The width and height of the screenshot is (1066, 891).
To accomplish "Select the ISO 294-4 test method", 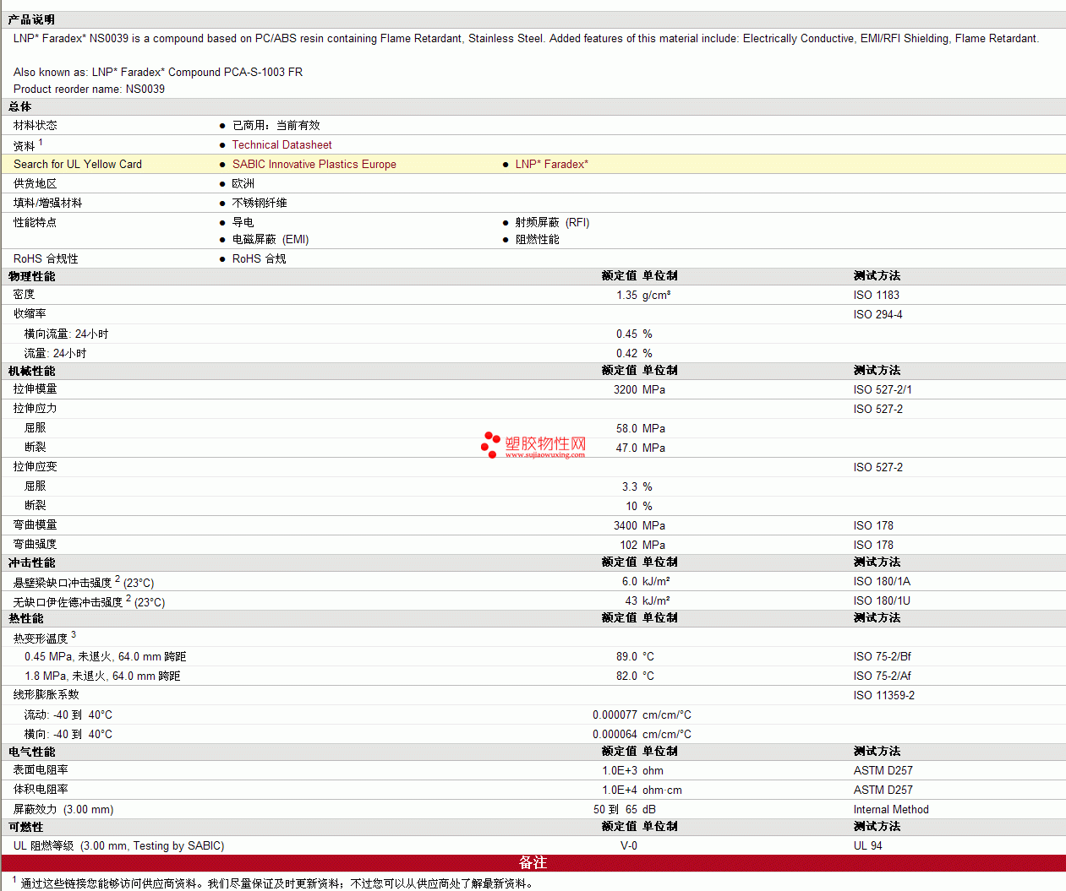I will click(x=878, y=315).
